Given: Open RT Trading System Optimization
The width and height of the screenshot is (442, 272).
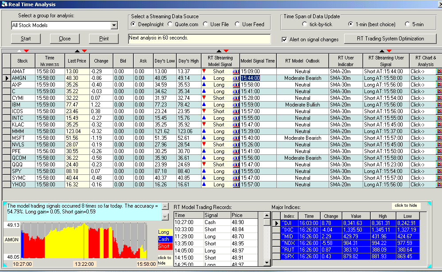Looking at the screenshot, I should pos(384,39).
